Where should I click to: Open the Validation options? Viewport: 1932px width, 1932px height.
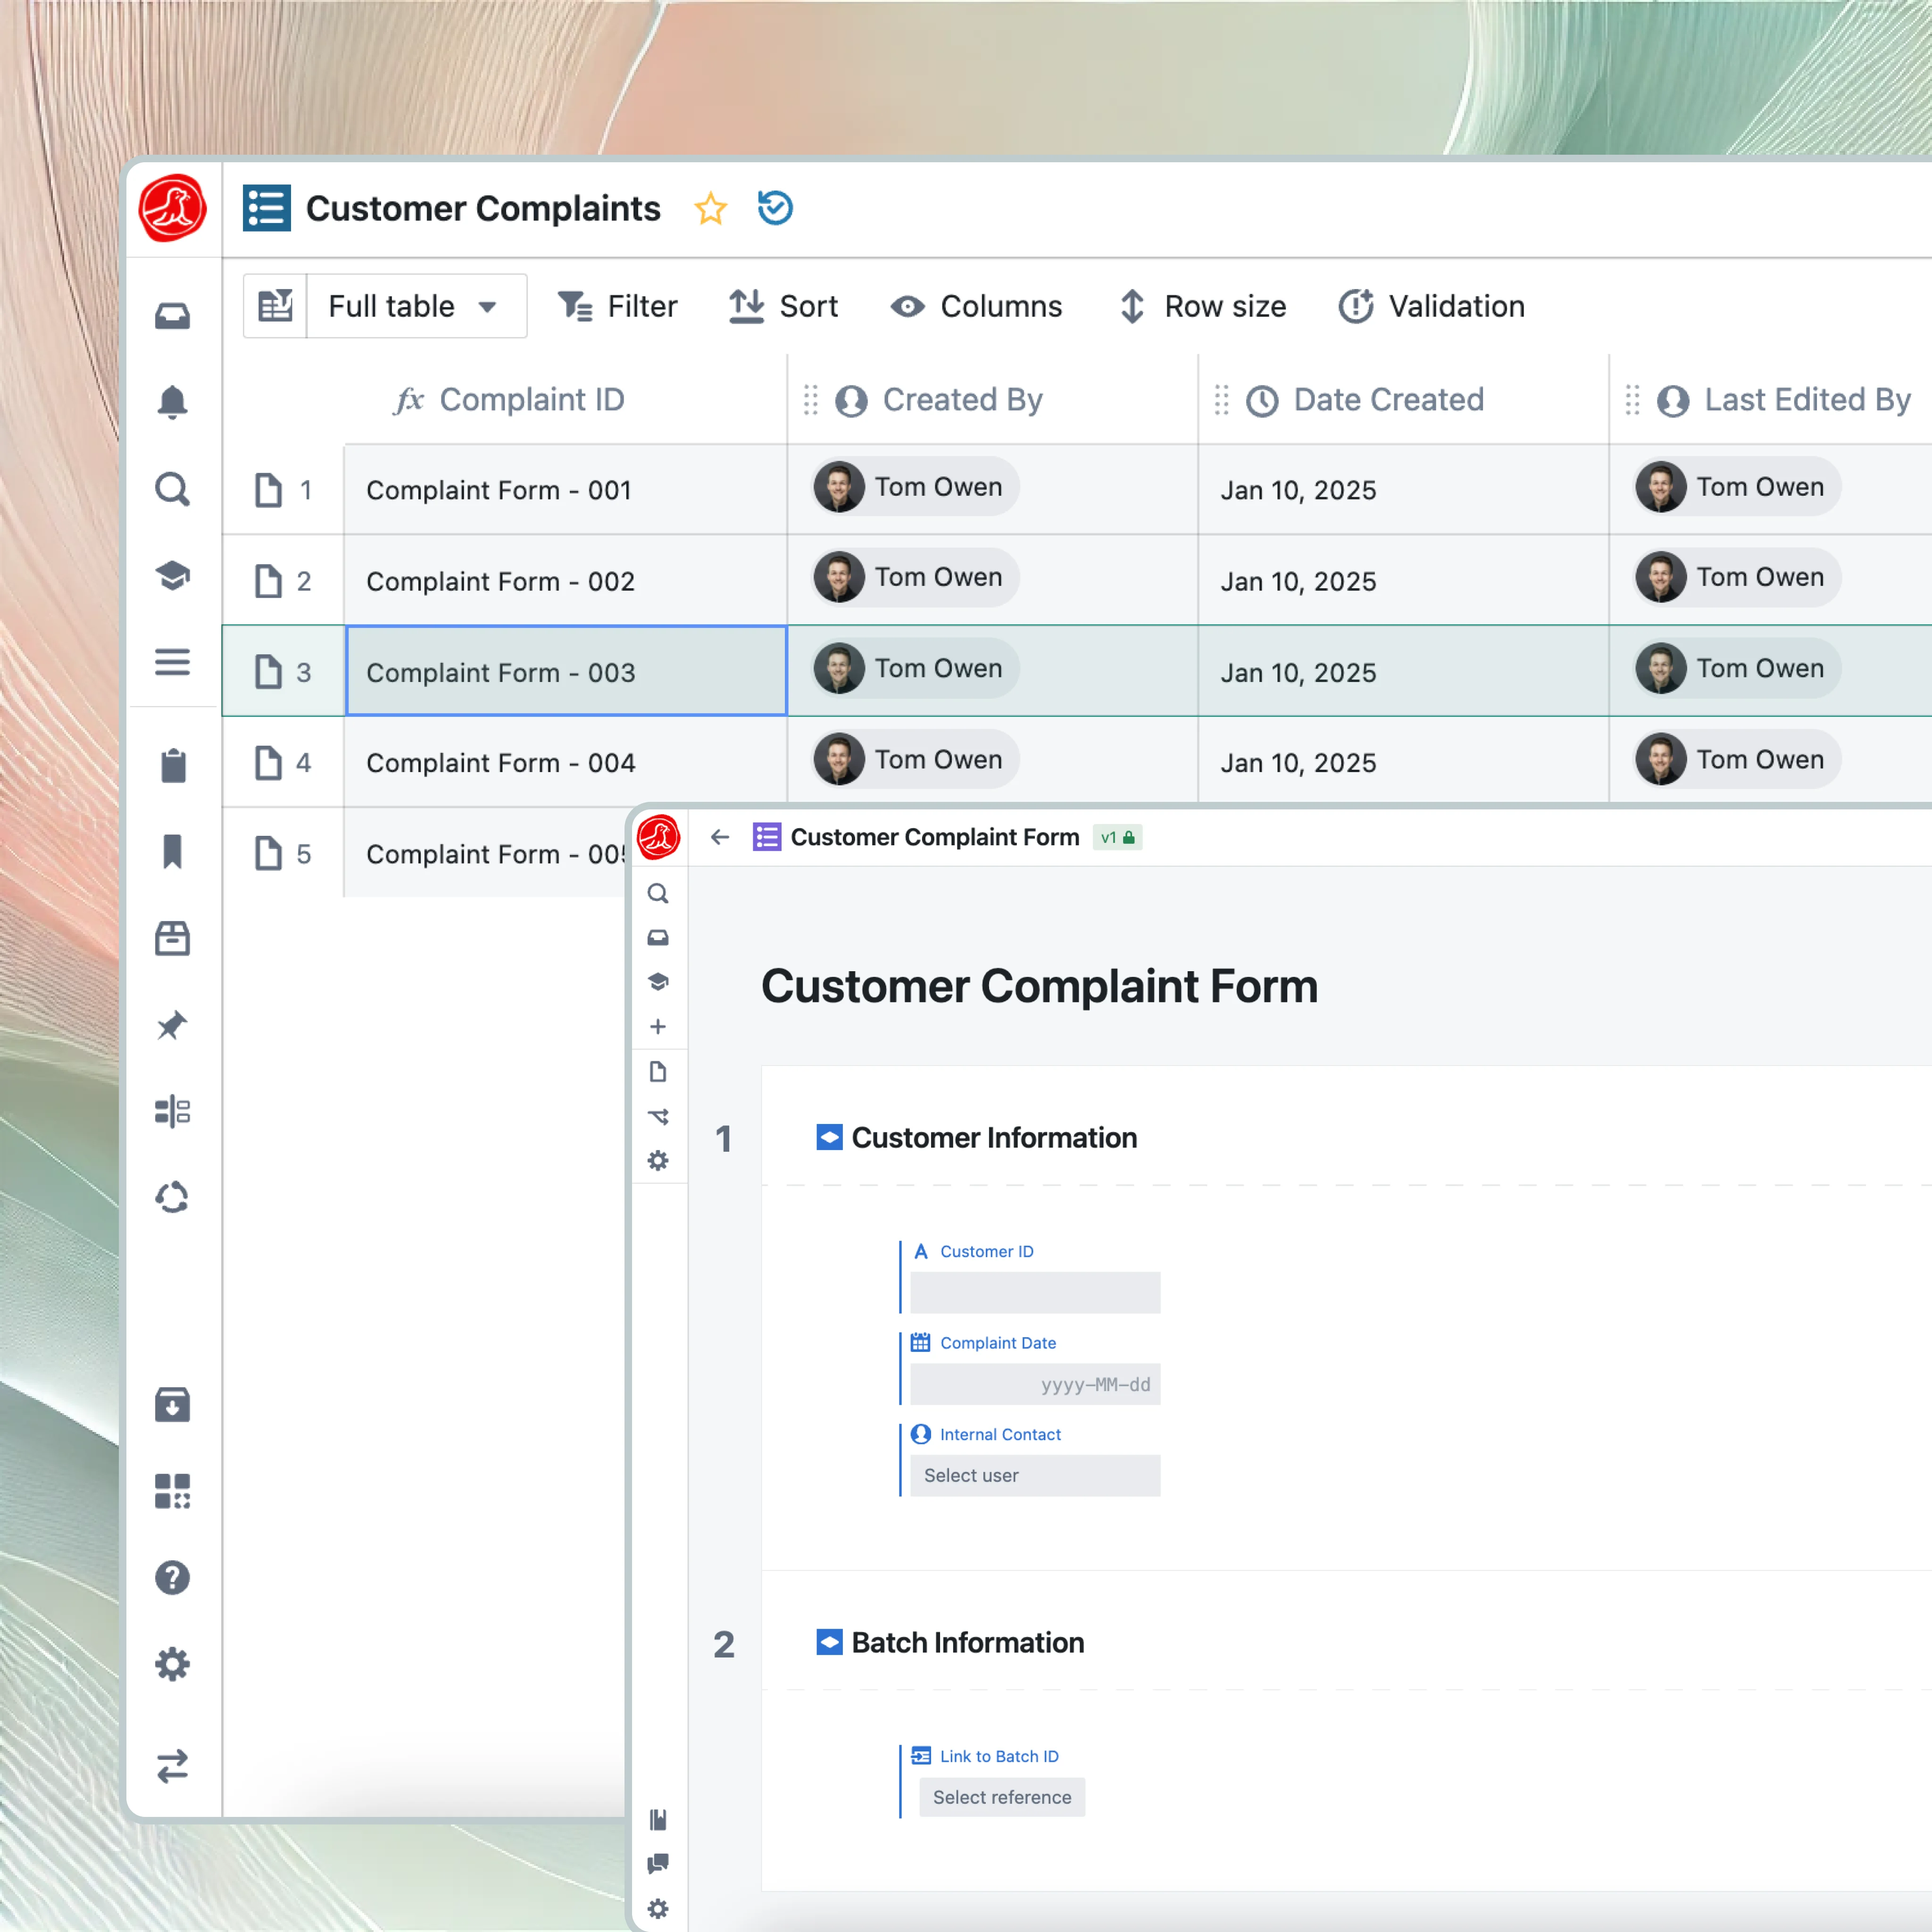pyautogui.click(x=1431, y=306)
